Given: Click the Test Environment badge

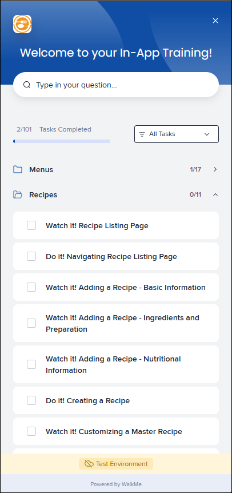Looking at the screenshot, I should coord(116,464).
